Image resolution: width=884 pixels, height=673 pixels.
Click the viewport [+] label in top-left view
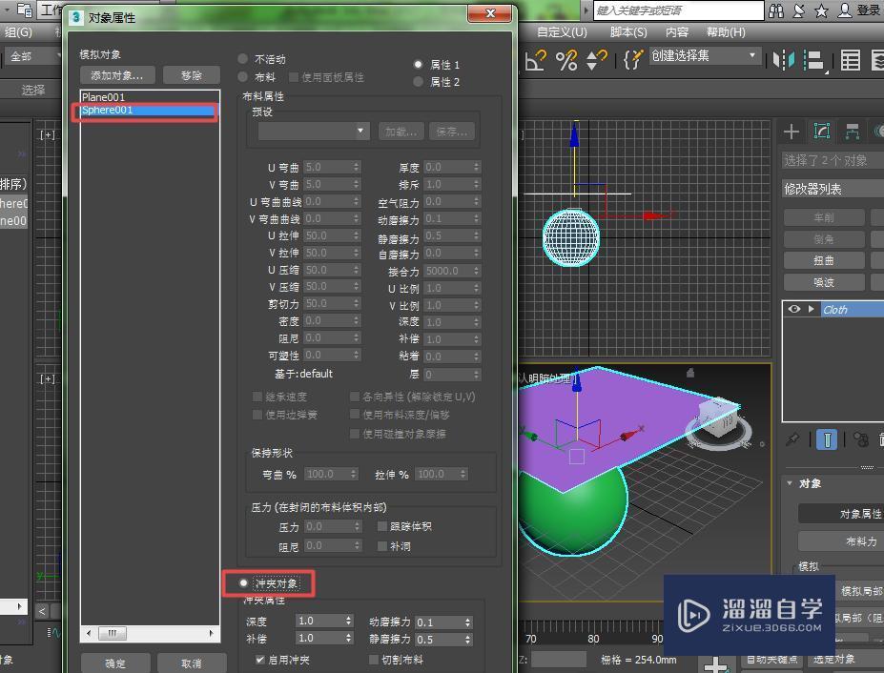coord(48,134)
